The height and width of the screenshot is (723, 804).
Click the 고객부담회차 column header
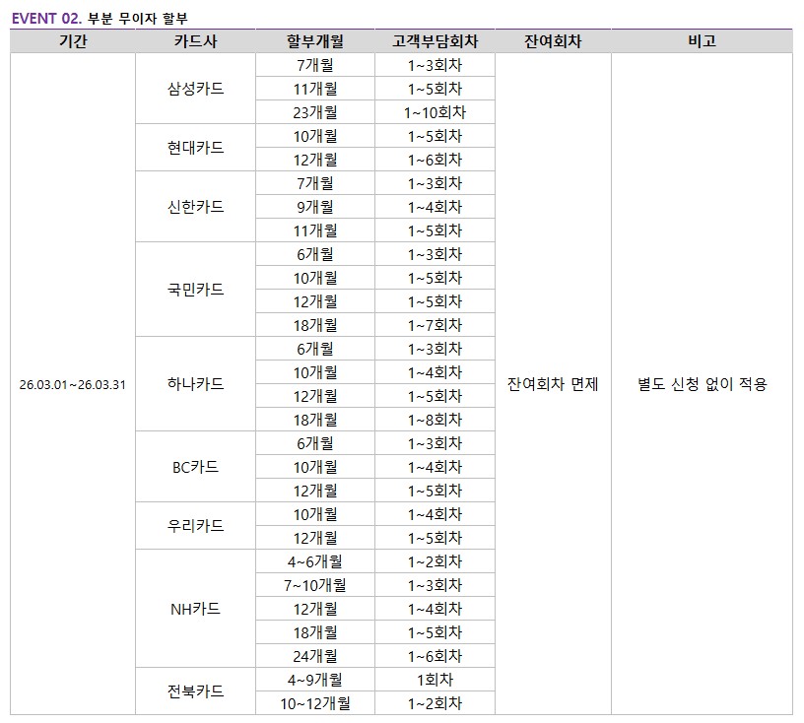(x=434, y=41)
